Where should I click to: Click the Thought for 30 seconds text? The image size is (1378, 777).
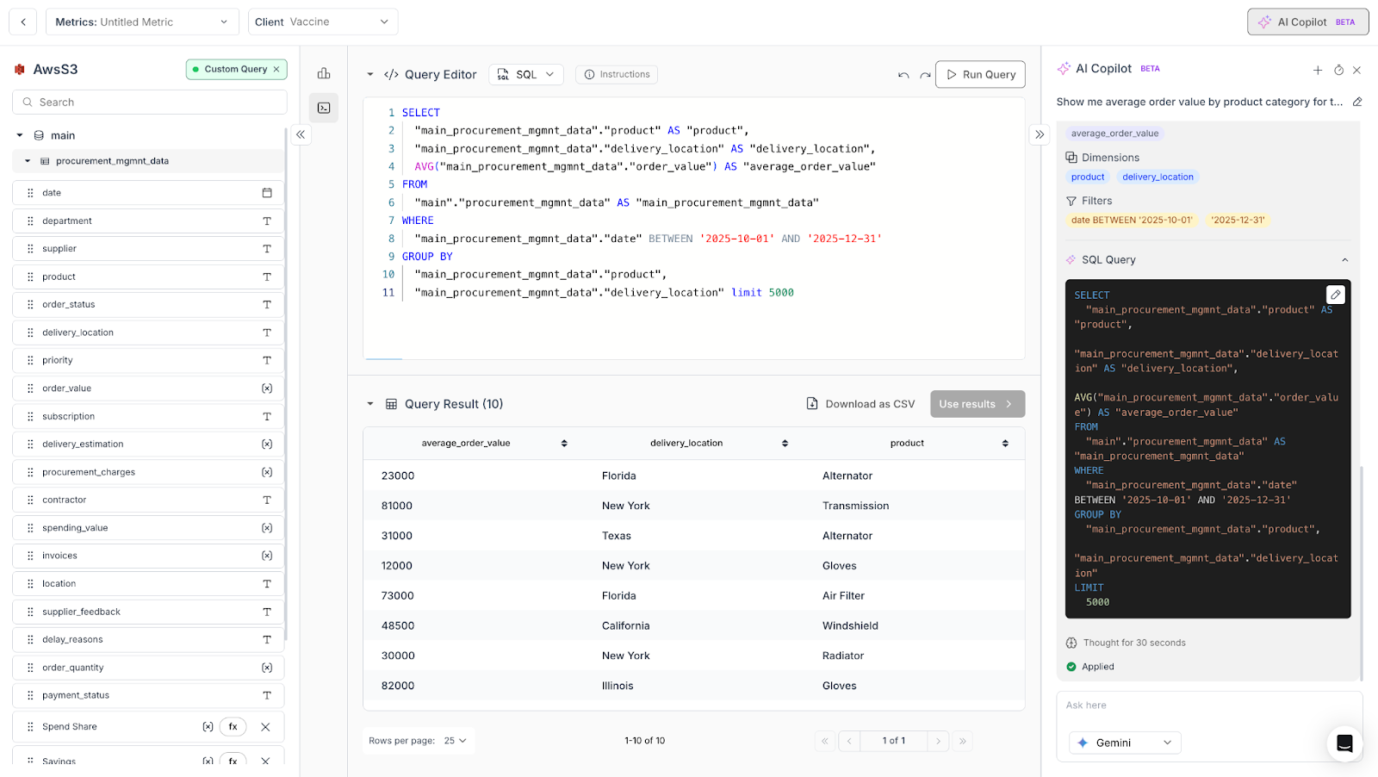tap(1134, 643)
